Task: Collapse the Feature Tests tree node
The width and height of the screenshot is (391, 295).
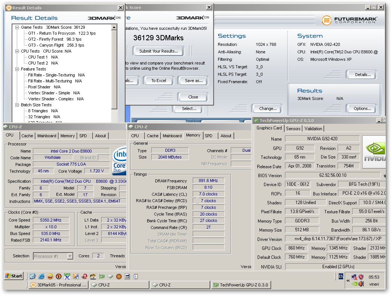Action: (17, 69)
